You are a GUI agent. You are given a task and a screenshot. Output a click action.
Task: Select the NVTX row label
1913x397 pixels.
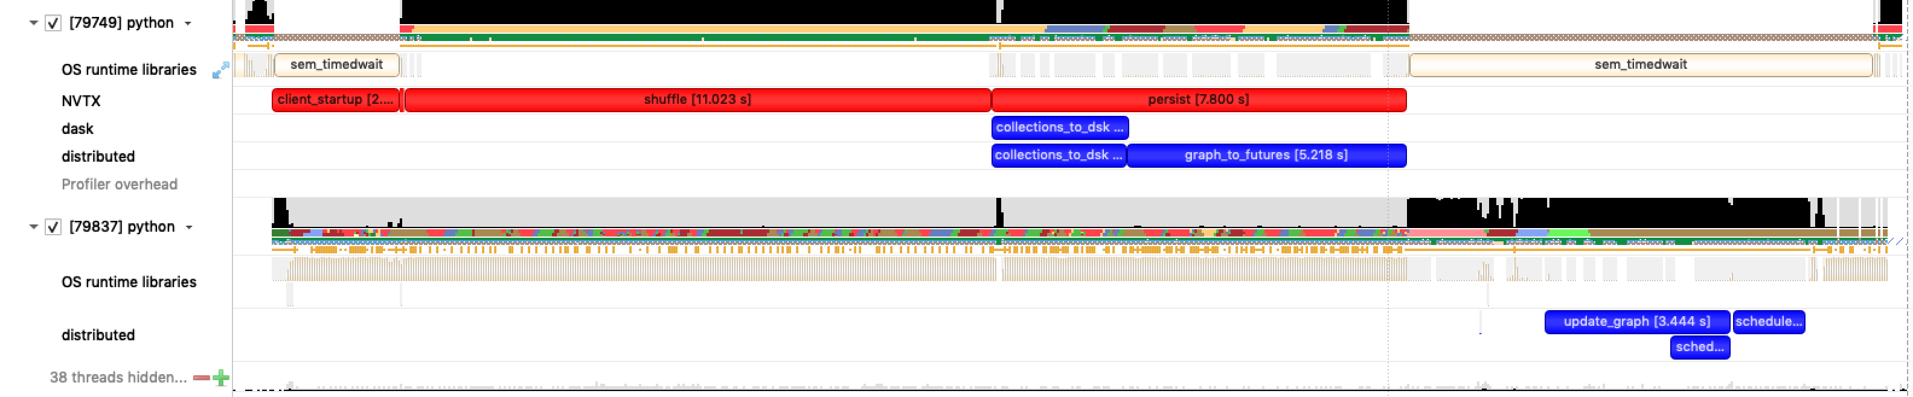tap(81, 101)
